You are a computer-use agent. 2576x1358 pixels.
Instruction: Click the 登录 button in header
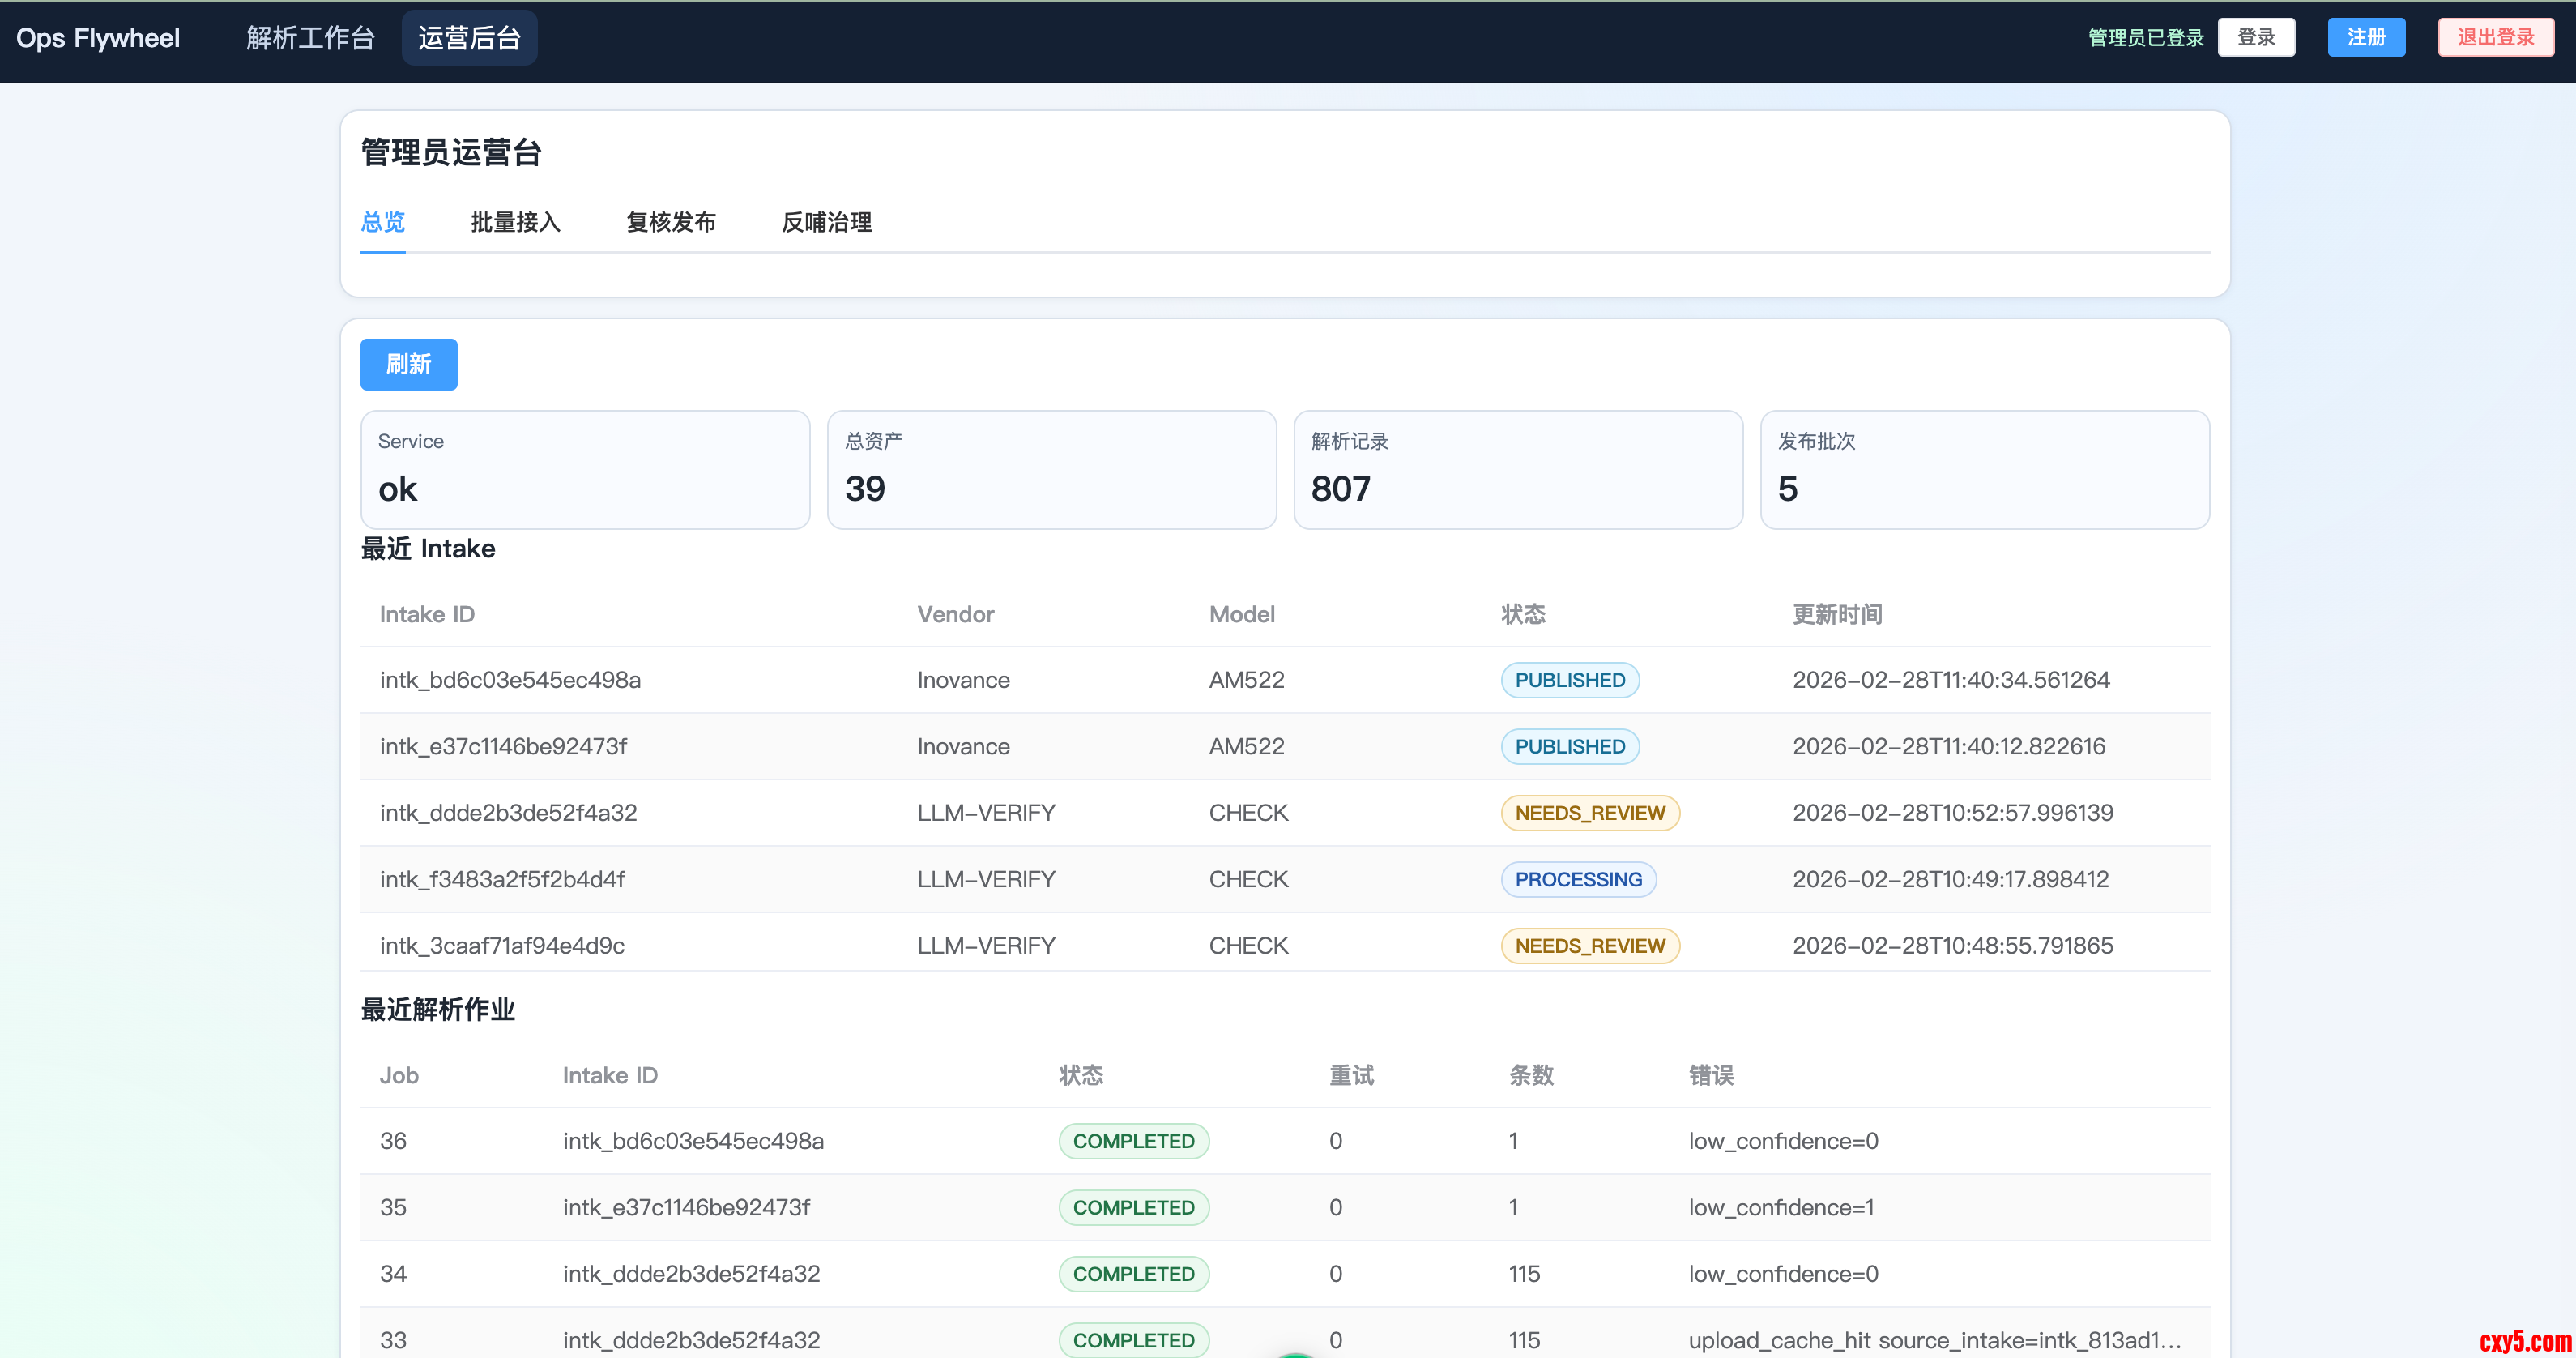[x=2255, y=38]
